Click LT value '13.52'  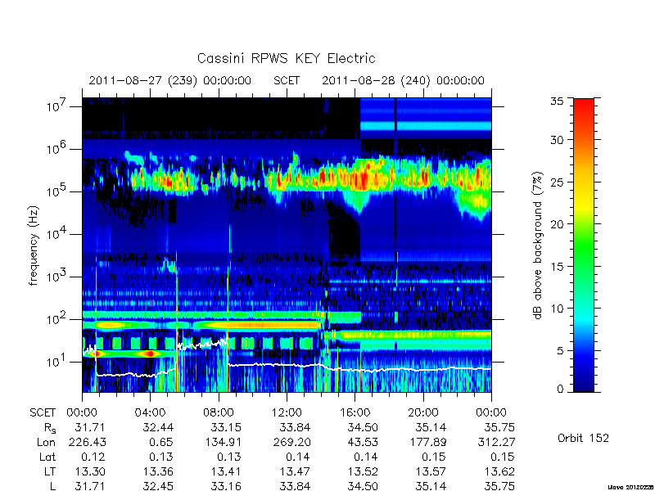pos(363,471)
